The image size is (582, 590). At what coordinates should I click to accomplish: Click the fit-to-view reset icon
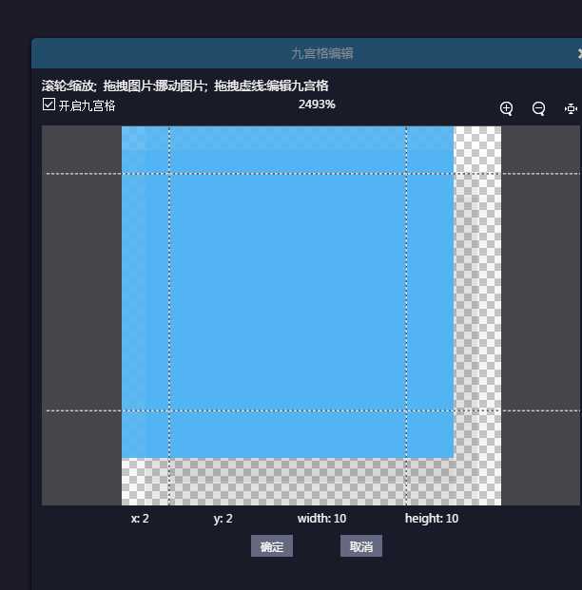click(x=571, y=108)
